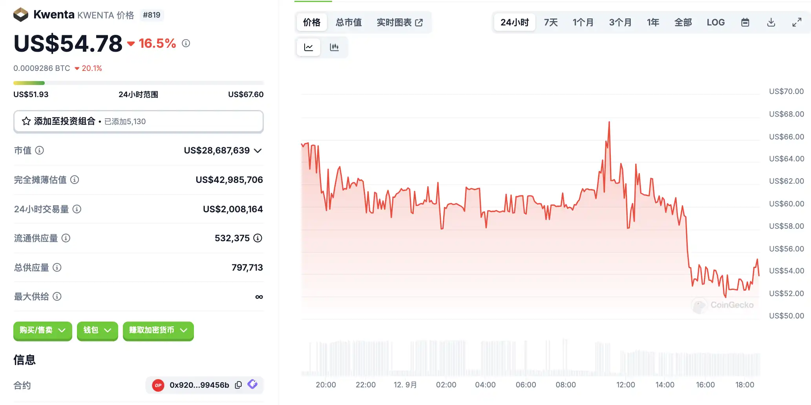Switch to the 总市值 tab
Image resolution: width=811 pixels, height=405 pixels.
click(x=349, y=22)
